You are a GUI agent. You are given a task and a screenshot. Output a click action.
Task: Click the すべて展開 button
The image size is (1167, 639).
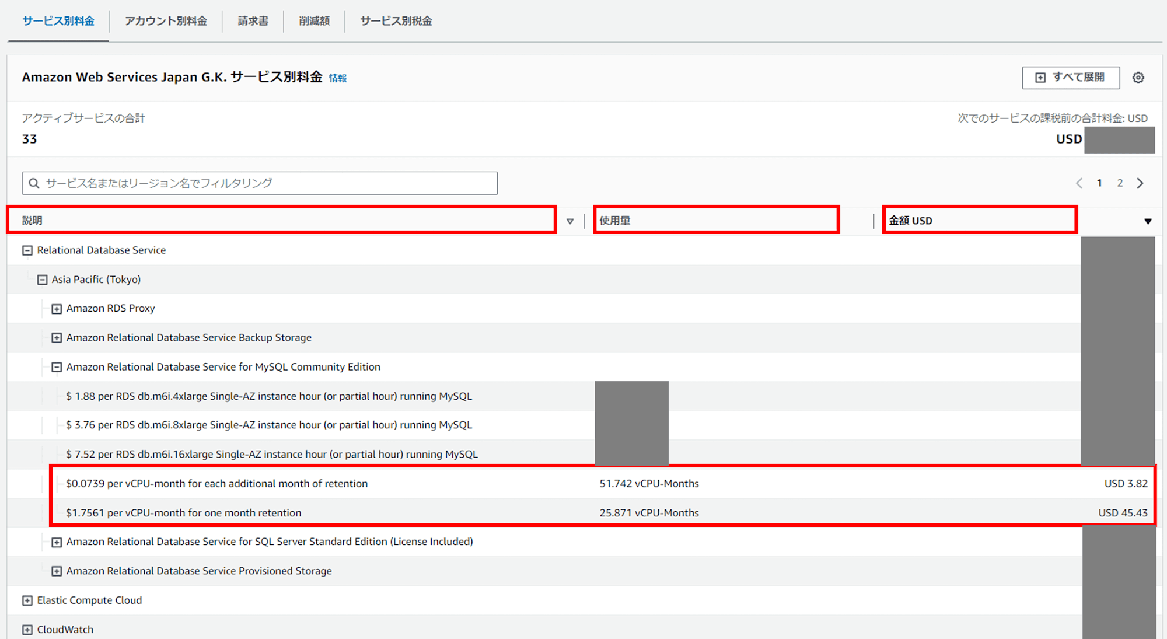1071,78
